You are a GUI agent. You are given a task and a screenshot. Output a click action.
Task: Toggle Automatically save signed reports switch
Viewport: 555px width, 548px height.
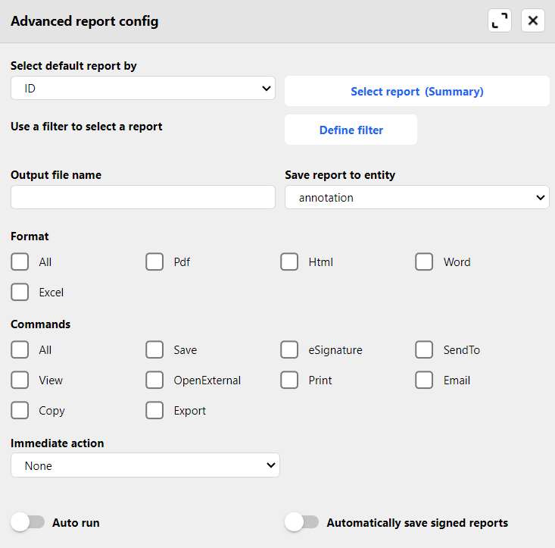[302, 522]
